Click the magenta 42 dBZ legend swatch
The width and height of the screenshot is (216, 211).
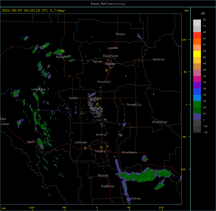197,79
